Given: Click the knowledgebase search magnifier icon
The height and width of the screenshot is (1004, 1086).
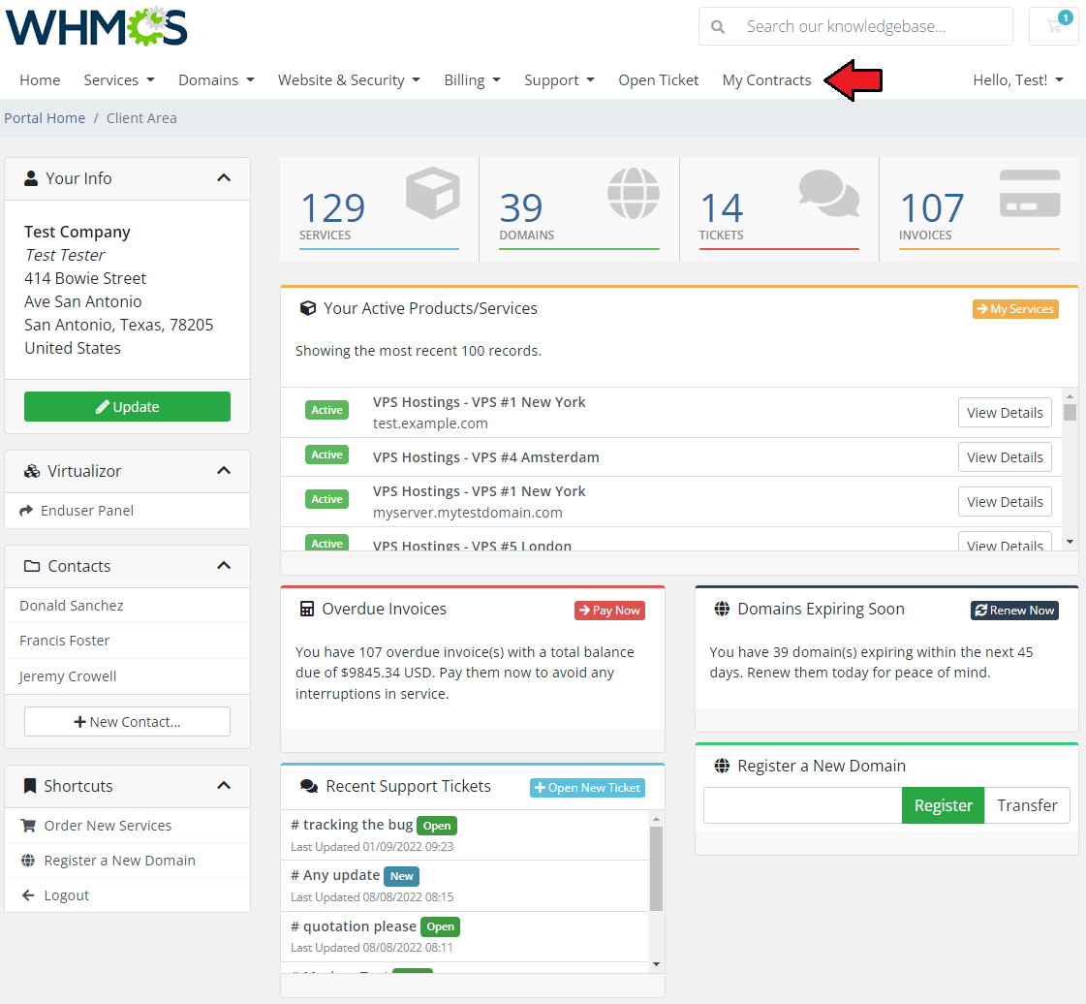Looking at the screenshot, I should pyautogui.click(x=718, y=27).
